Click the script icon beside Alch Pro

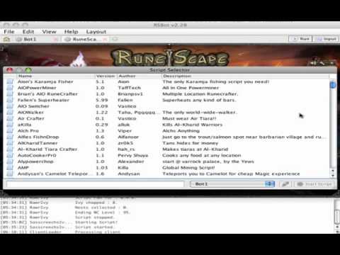coord(10,131)
